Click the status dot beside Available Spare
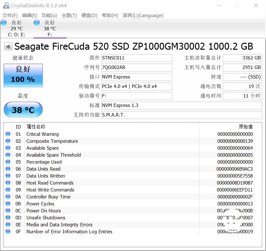 click(x=8, y=148)
